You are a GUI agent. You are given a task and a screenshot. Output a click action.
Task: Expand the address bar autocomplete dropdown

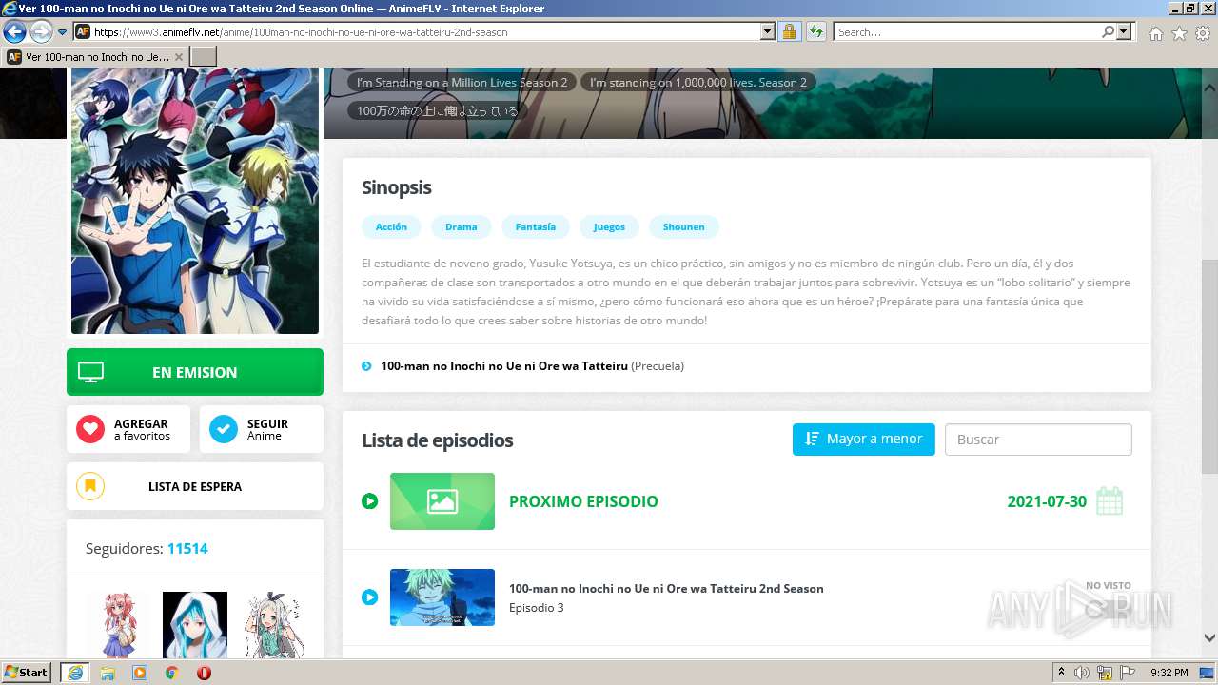tap(768, 31)
